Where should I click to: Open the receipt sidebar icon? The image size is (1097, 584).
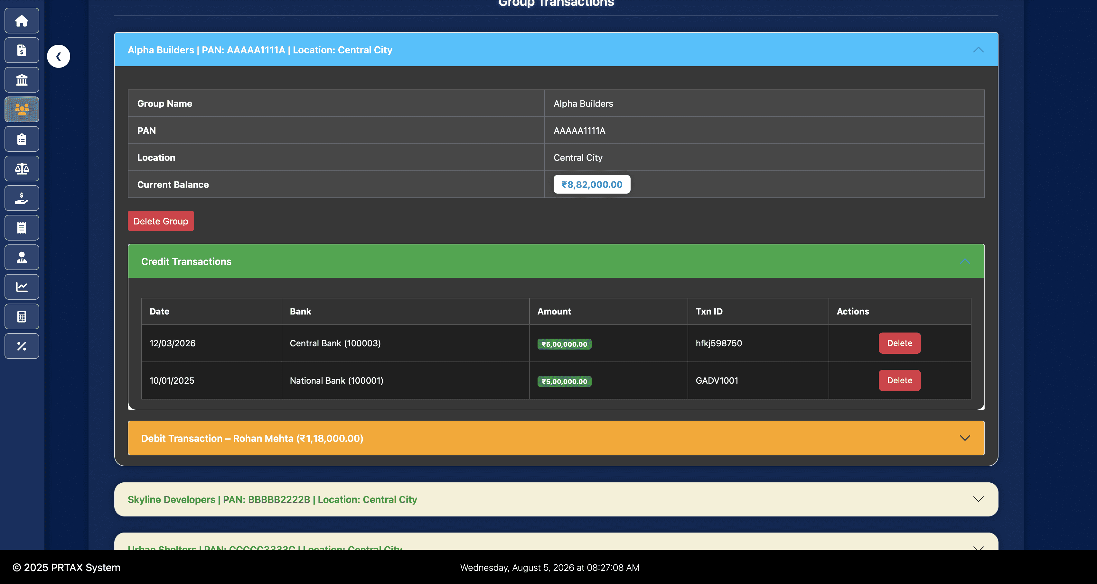click(x=22, y=228)
